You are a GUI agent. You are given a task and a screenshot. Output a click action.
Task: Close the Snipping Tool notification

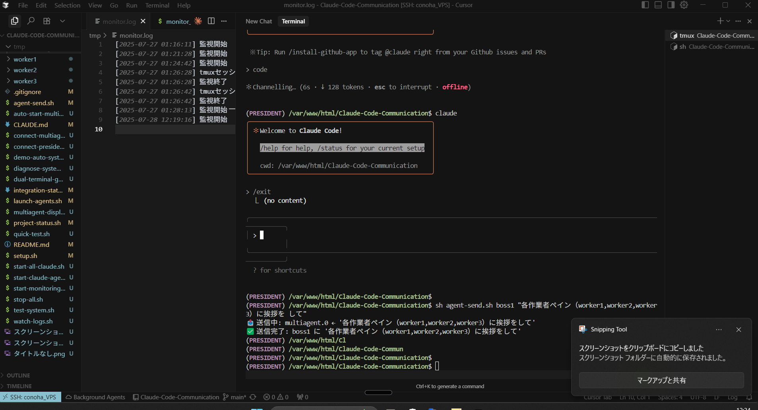point(739,329)
